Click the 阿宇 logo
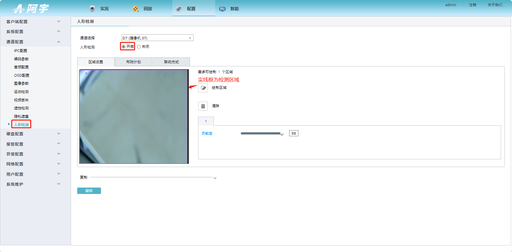Viewport: 512px width, 252px height. 31,9
